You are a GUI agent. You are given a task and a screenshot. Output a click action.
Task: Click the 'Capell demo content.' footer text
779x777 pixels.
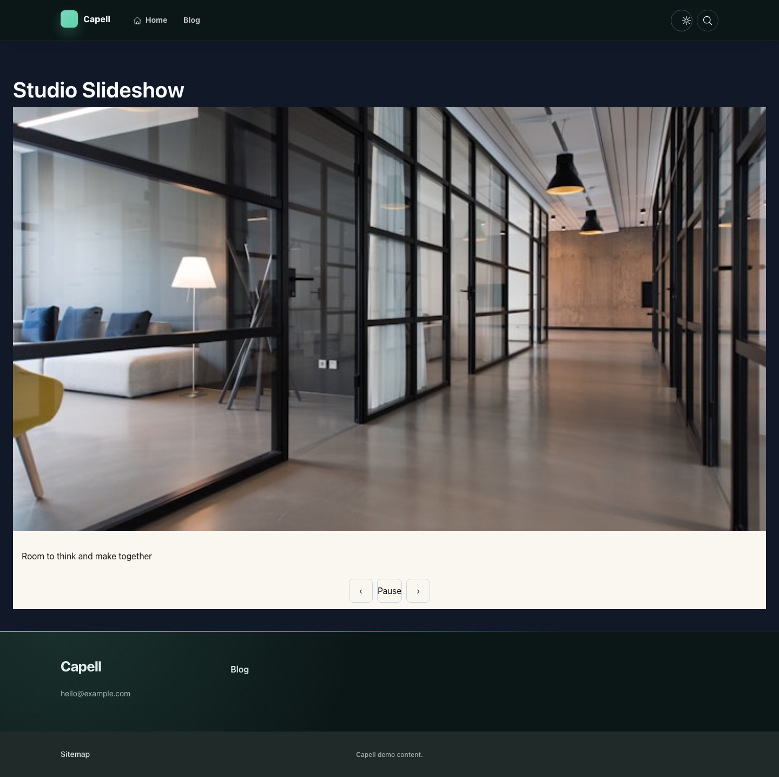(389, 755)
